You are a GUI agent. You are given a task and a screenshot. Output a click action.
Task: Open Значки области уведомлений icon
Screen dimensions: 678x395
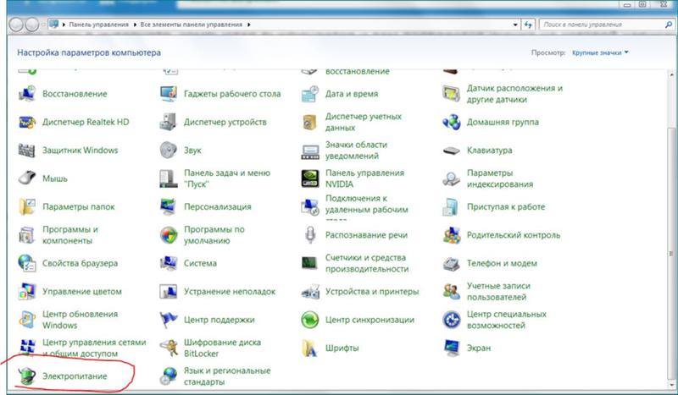pyautogui.click(x=309, y=151)
